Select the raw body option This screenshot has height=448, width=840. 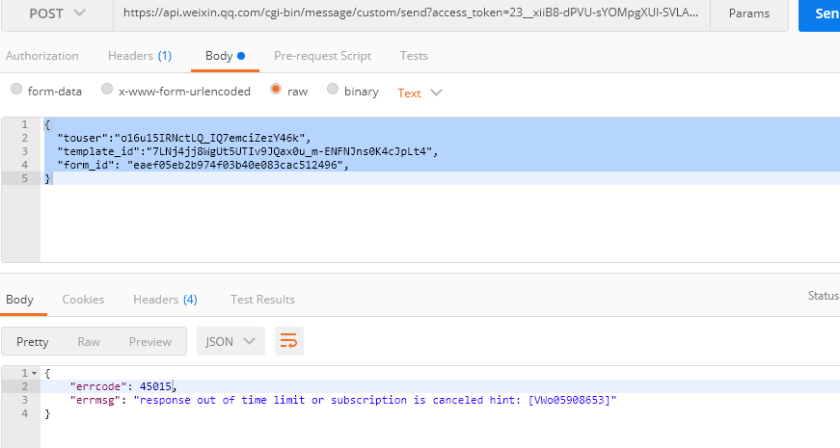(x=276, y=89)
